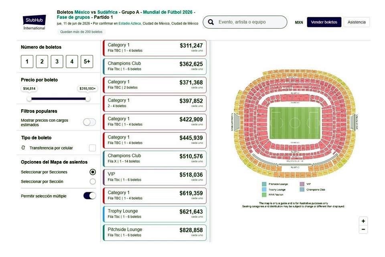385x257 pixels.
Task: Click the mobile transfer phone icon
Action: 23,148
